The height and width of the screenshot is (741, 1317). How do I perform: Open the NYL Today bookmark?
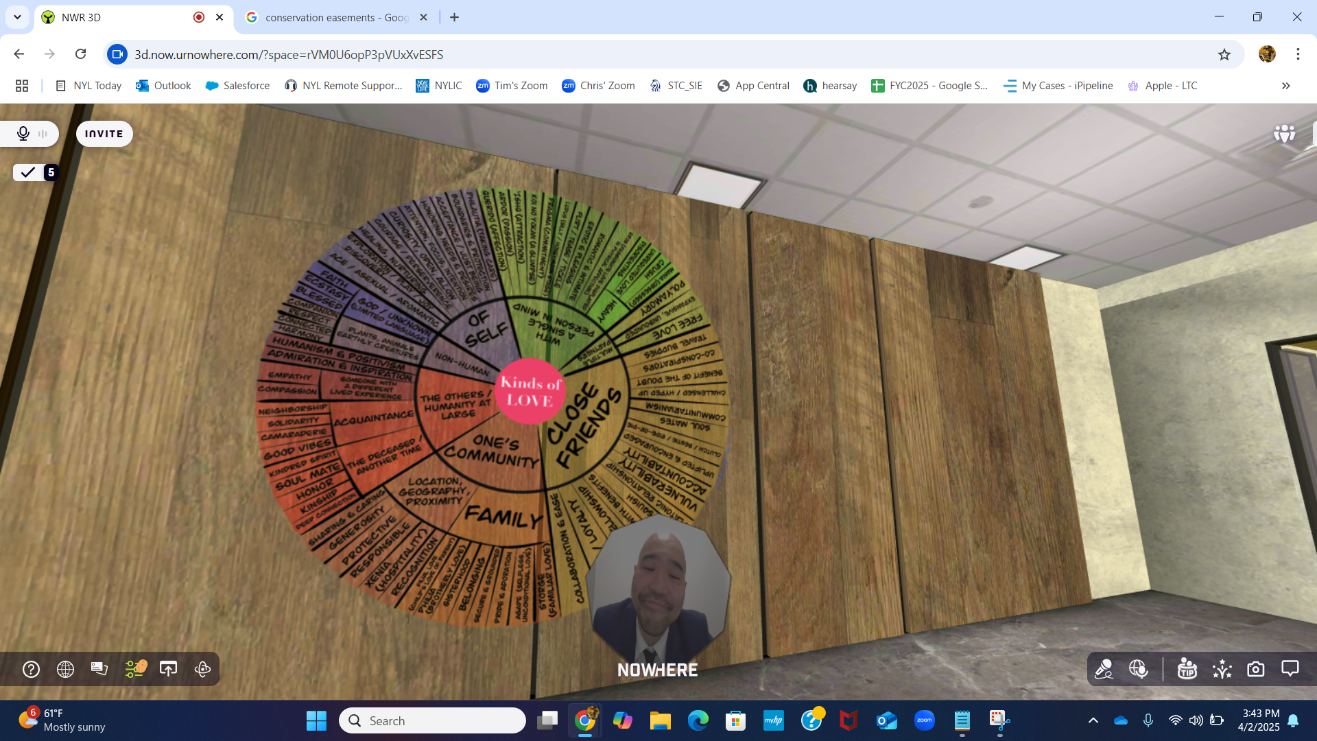tap(88, 86)
